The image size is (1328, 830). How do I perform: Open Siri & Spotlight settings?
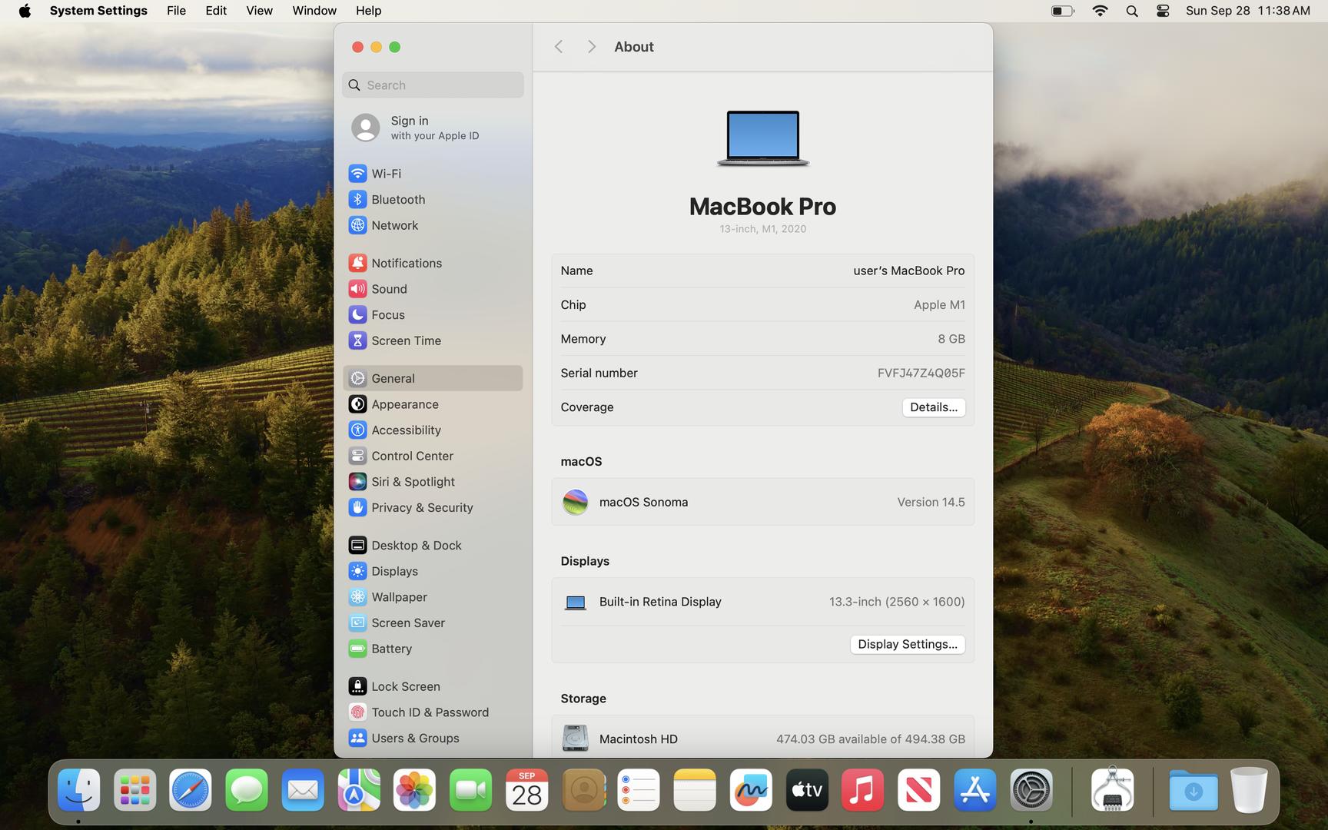(433, 482)
